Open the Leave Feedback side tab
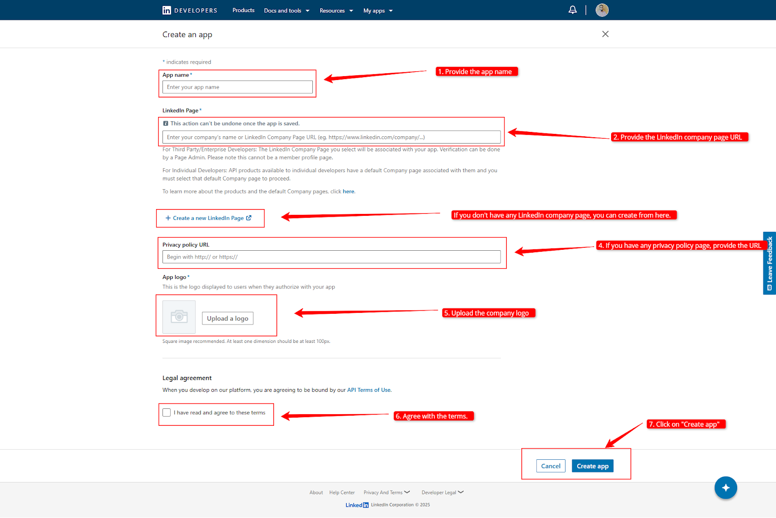Viewport: 776px width, 518px height. tap(770, 263)
